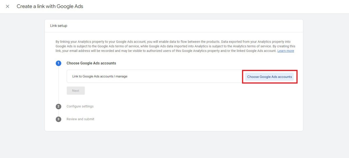This screenshot has width=349, height=158.
Task: Select step 1 circle icon
Action: click(58, 63)
